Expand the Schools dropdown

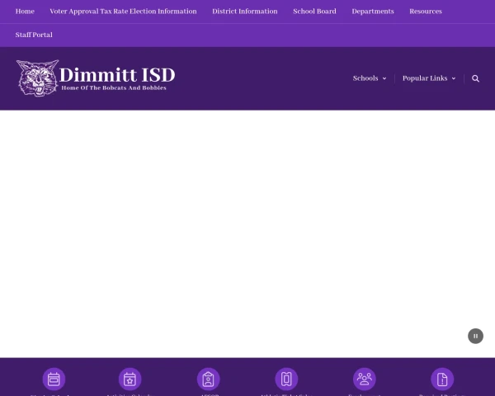coord(370,78)
